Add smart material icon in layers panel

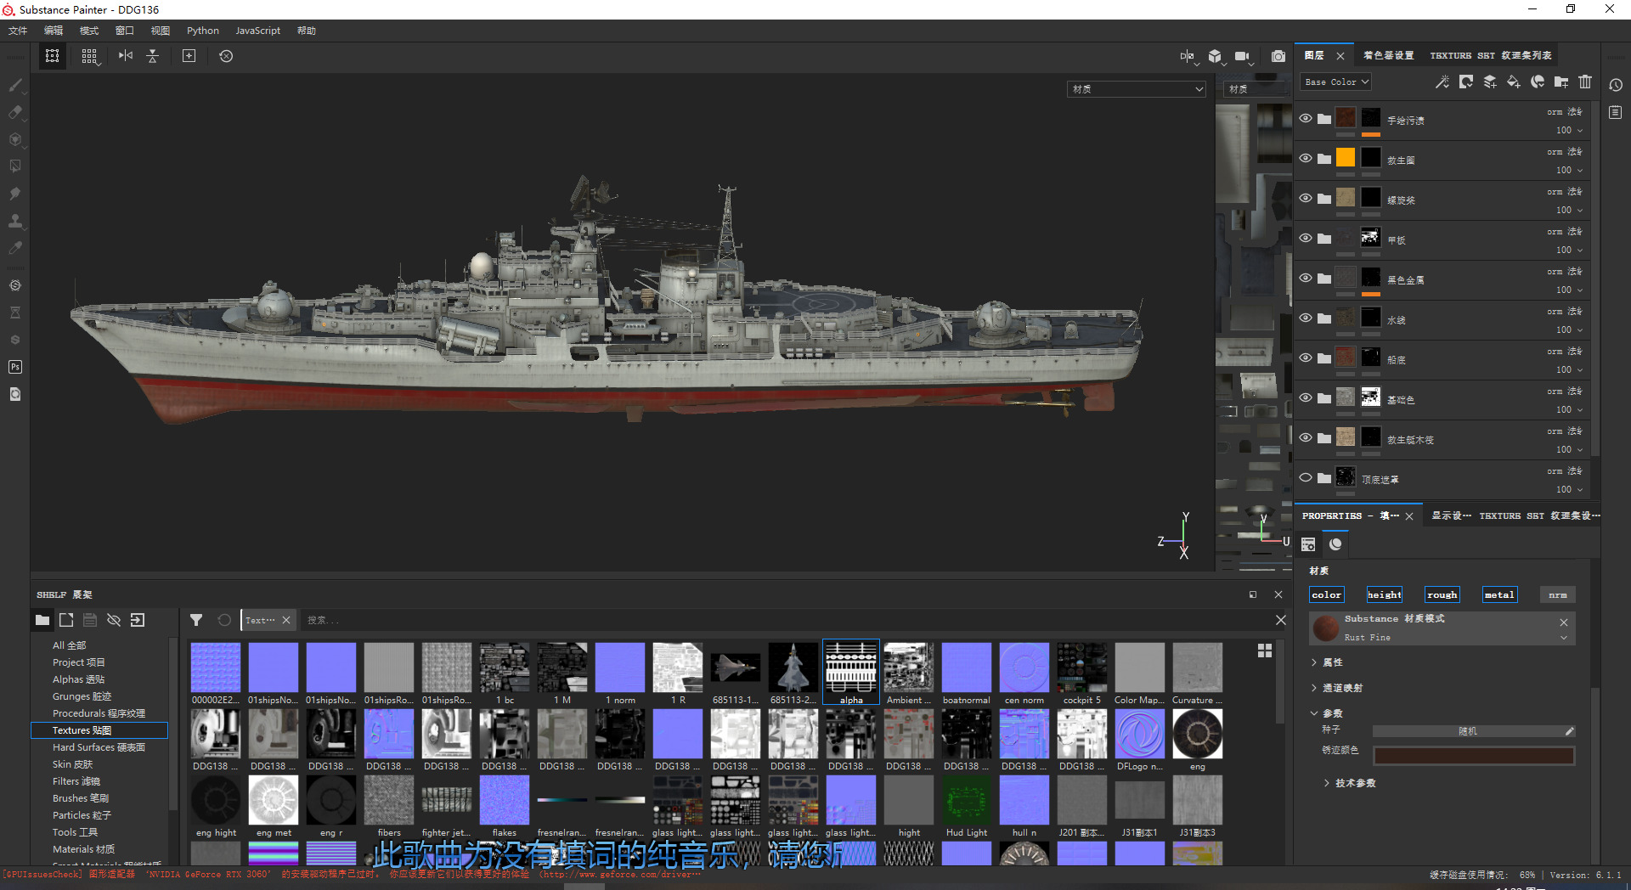1538,82
